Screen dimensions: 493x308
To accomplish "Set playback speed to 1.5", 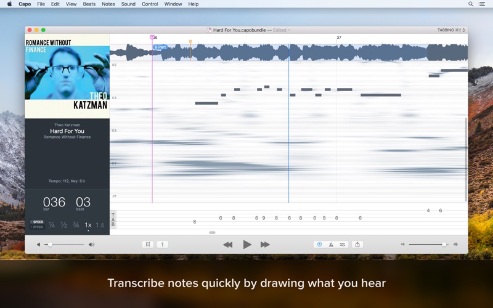I will (100, 225).
